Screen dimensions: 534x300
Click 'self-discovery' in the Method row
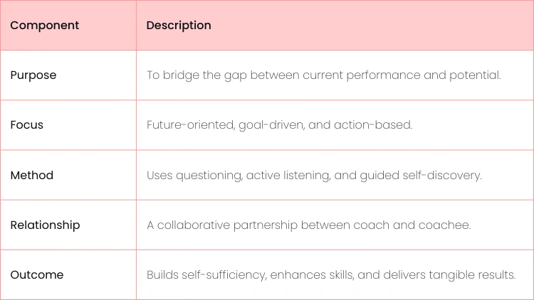441,176
